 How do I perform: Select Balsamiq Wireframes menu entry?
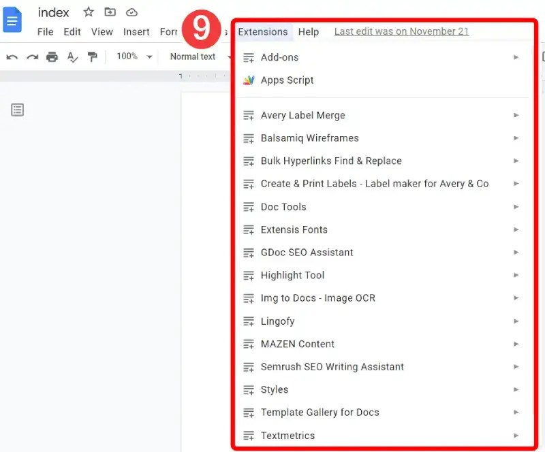click(x=382, y=138)
